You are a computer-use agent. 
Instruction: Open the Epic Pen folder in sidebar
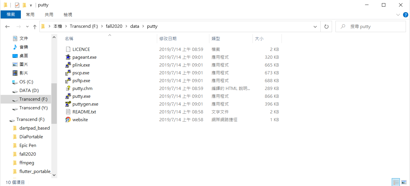[x=28, y=146]
